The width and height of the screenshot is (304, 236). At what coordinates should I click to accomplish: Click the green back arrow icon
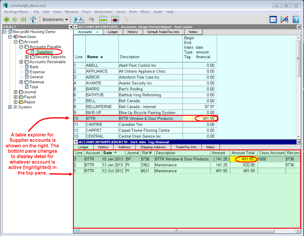coord(6,19)
